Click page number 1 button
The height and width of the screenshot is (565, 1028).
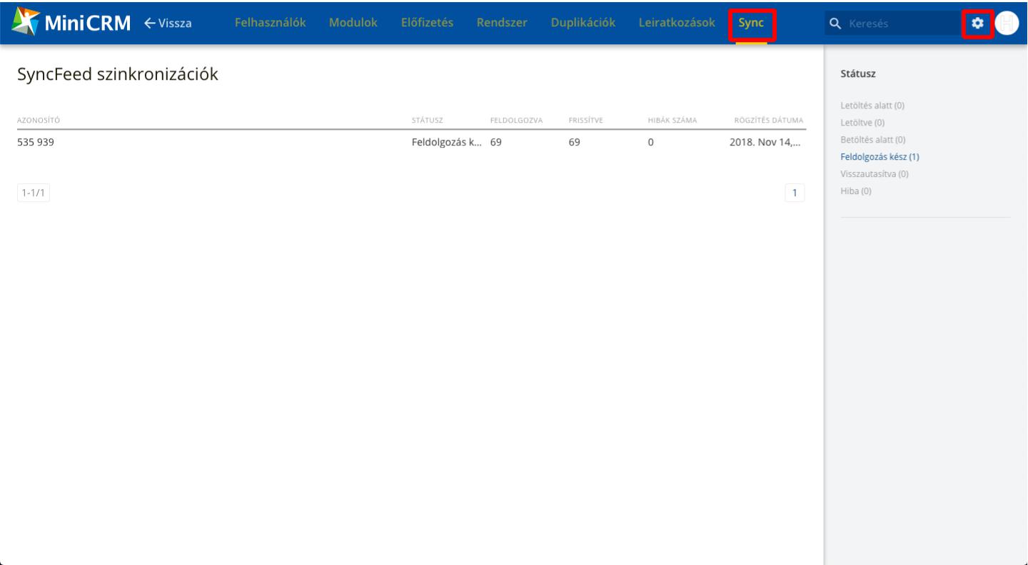[x=795, y=193]
